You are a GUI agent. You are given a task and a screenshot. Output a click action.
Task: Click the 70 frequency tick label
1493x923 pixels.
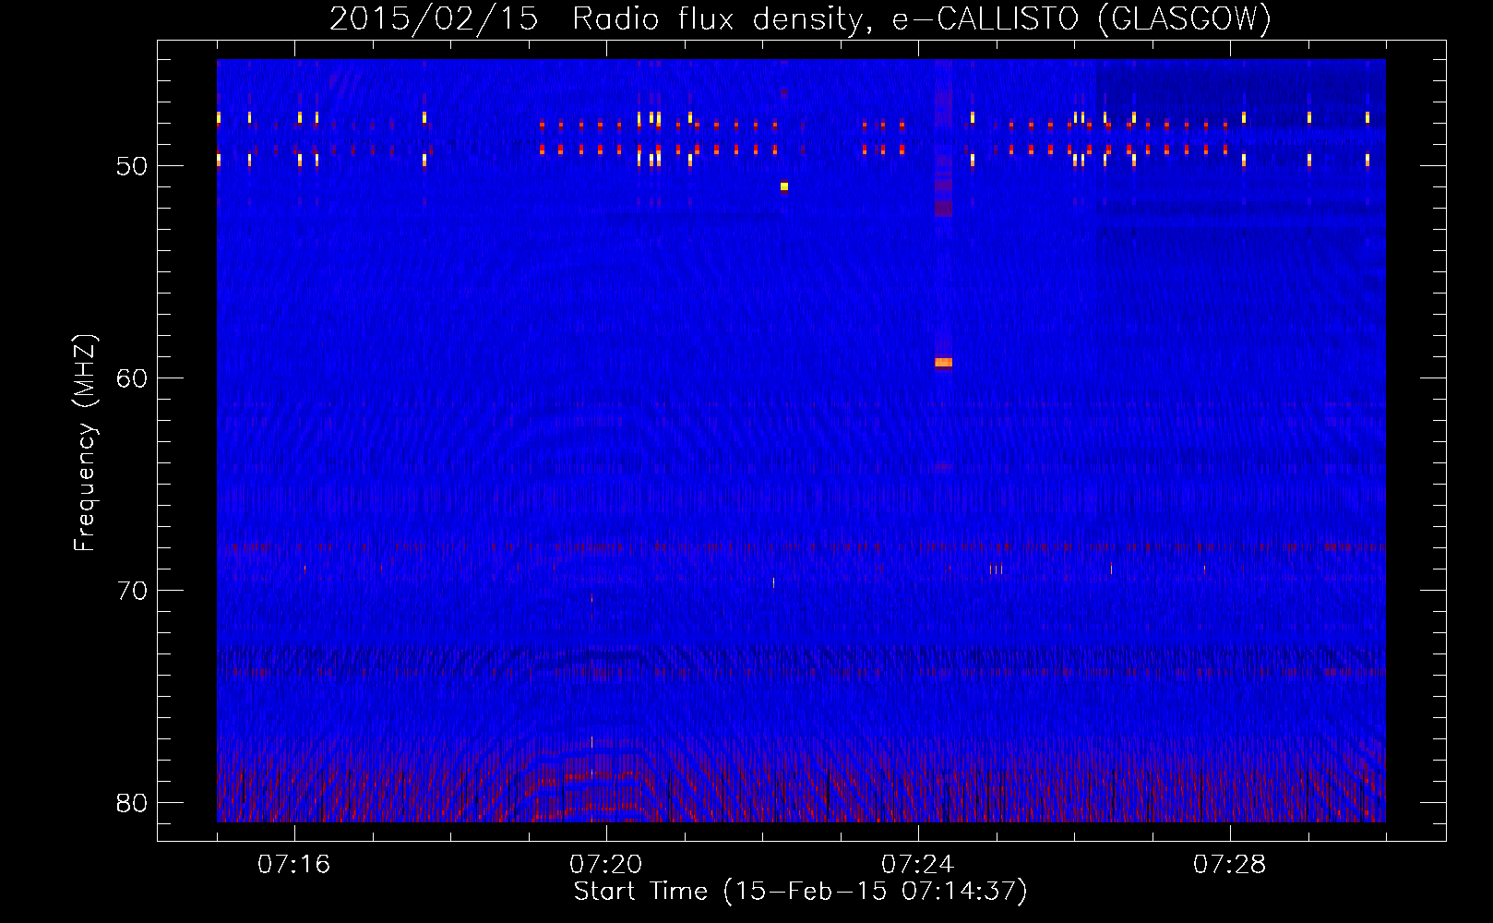(132, 591)
